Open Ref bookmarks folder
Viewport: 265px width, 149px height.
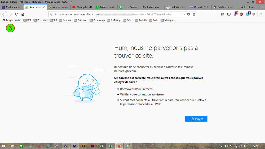point(53,20)
